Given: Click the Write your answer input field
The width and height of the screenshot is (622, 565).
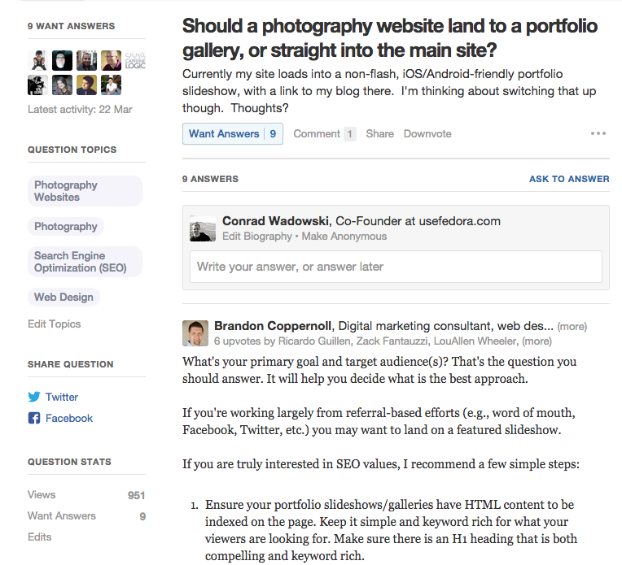Looking at the screenshot, I should pyautogui.click(x=396, y=267).
